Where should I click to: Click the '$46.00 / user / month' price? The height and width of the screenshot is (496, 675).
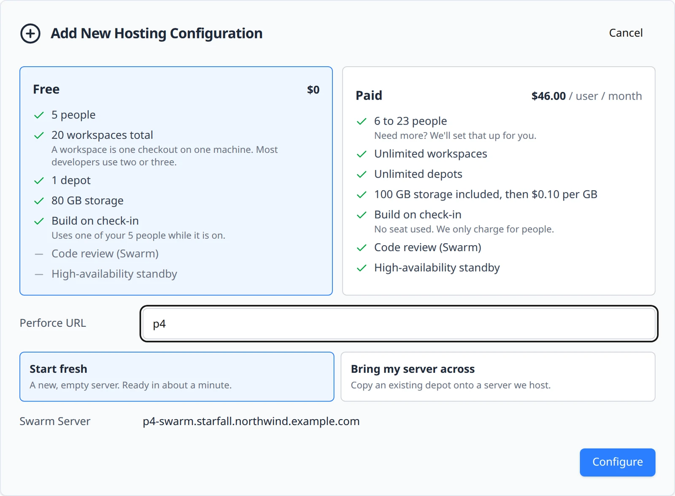[x=586, y=96]
